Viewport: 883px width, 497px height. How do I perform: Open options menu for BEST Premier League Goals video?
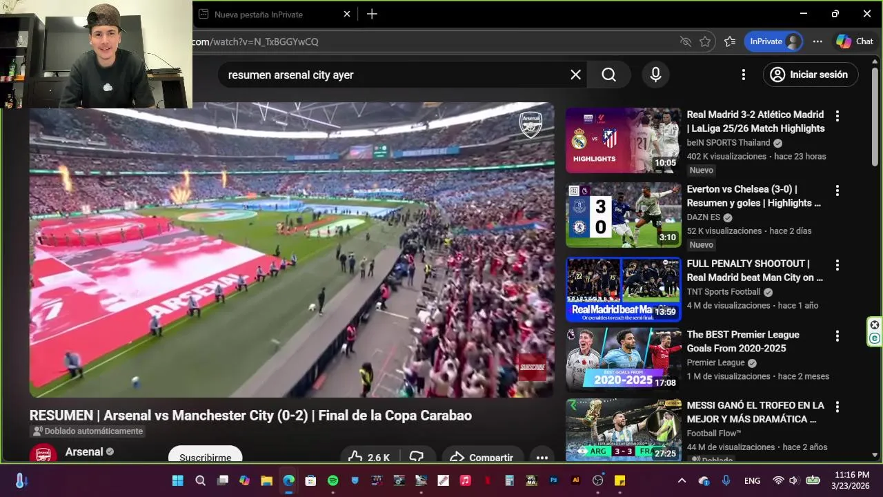pyautogui.click(x=837, y=336)
